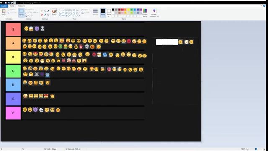
Task: Click the Crop (Oříznout) button
Action: 30,10
